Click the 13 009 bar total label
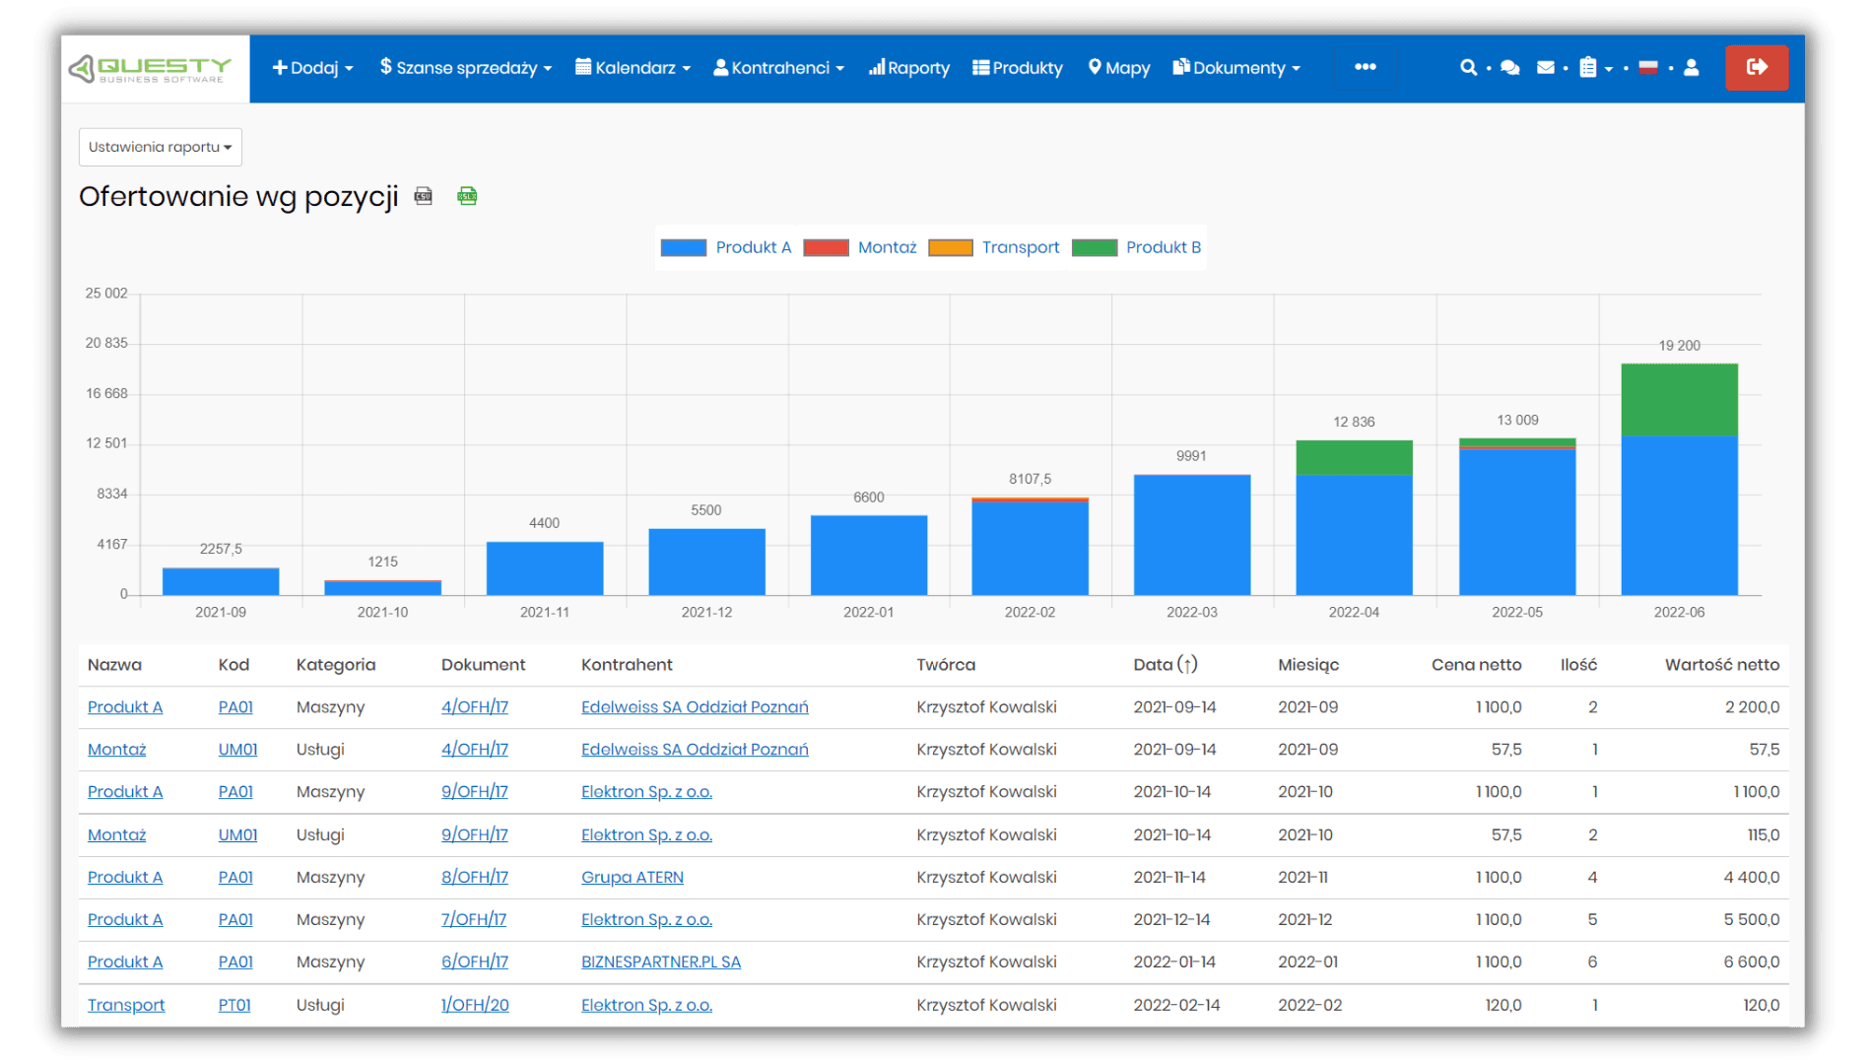The height and width of the screenshot is (1063, 1868). pos(1517,421)
